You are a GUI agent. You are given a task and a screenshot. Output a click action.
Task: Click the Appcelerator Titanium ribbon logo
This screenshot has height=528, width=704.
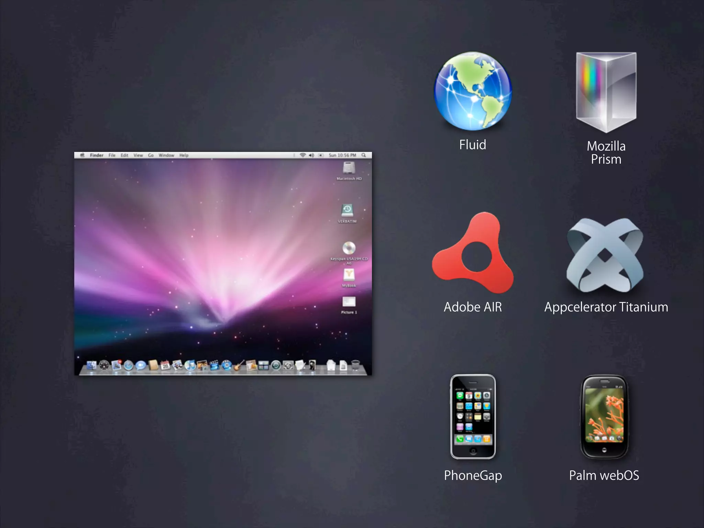tap(605, 255)
